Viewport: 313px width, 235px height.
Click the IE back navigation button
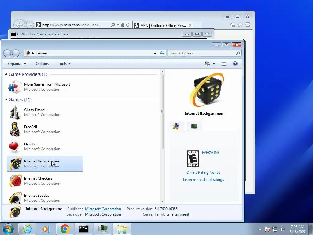[19, 25]
